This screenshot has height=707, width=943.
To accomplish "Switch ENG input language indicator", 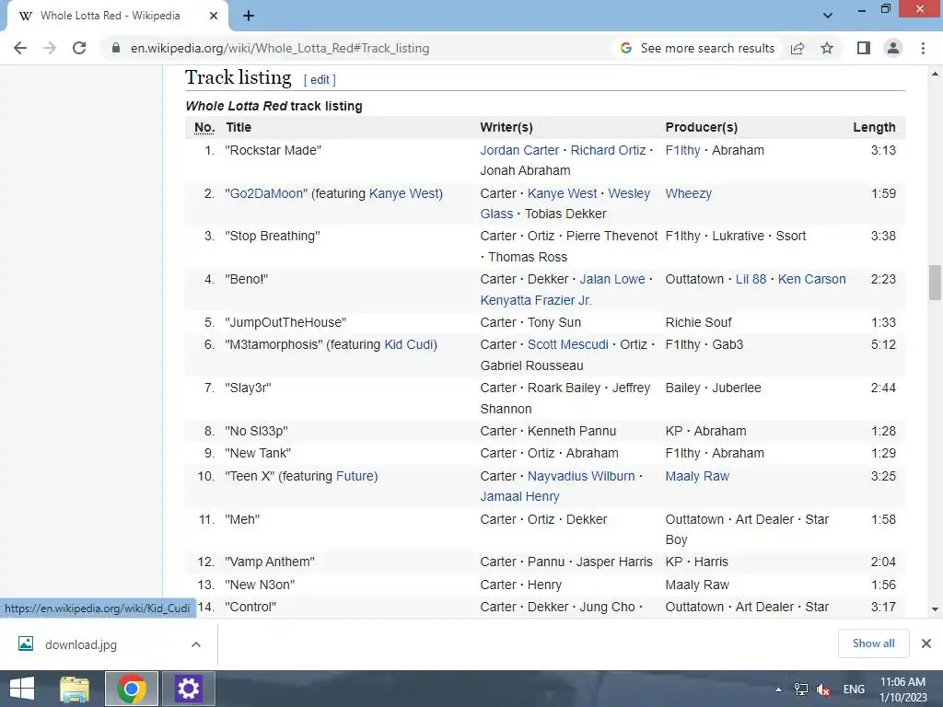I will click(854, 690).
